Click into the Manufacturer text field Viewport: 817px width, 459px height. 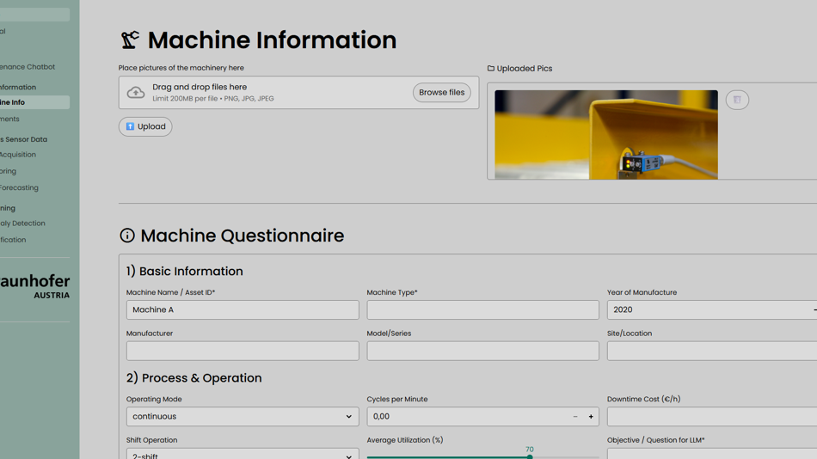click(243, 351)
